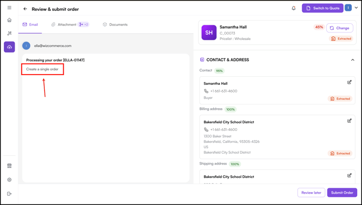362x205 pixels.
Task: Click the ella@wizcommerce.com sender address
Action: [x=52, y=46]
